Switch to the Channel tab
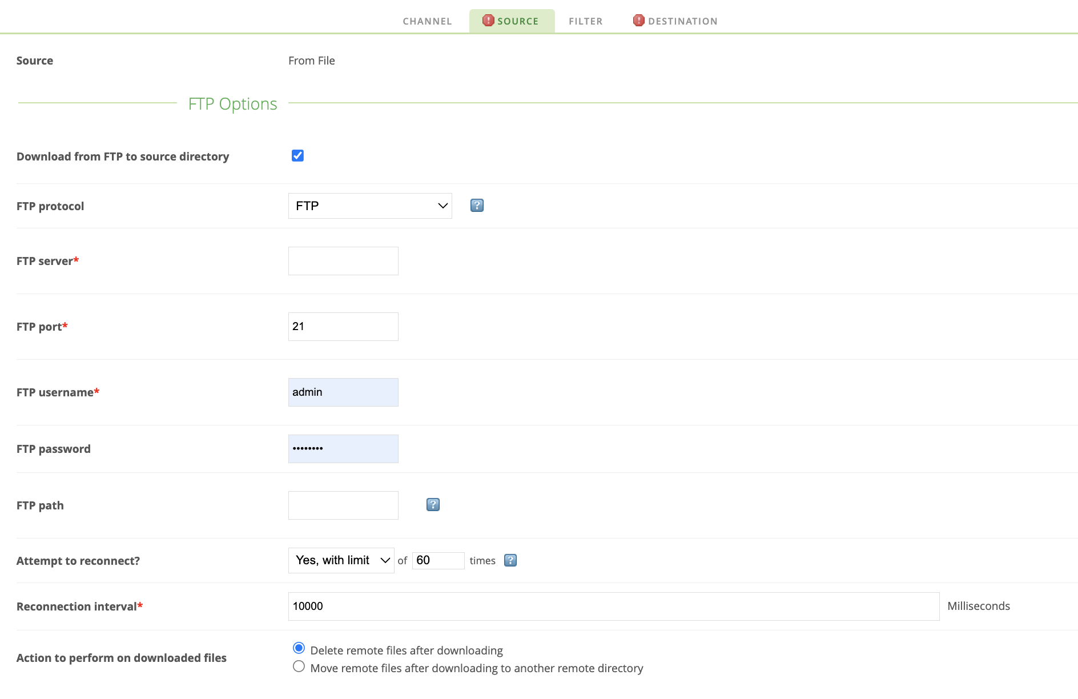 [x=427, y=21]
